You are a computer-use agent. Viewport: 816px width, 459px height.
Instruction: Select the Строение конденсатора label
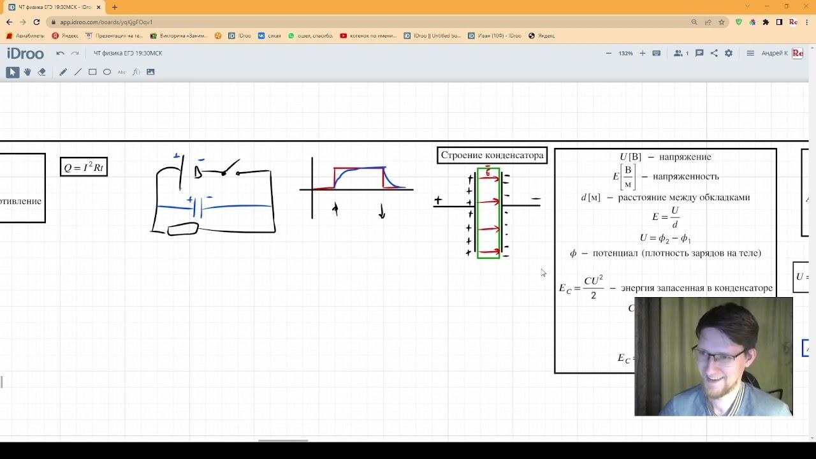coord(492,155)
